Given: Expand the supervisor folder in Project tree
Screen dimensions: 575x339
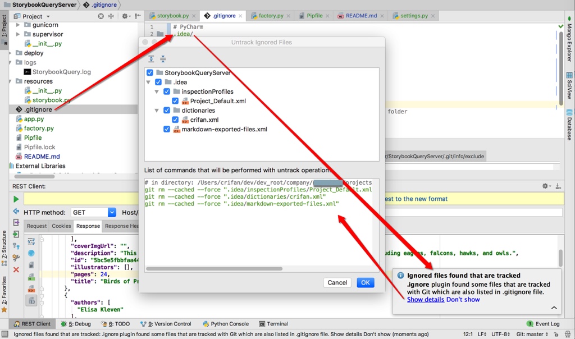Looking at the screenshot, I should 17,34.
